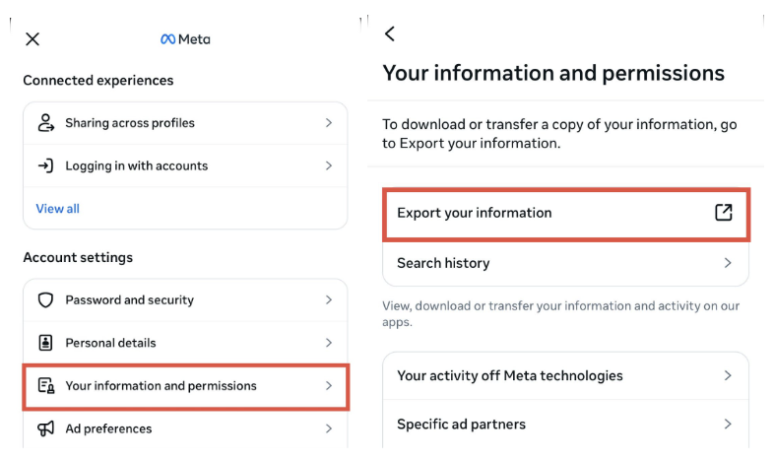This screenshot has height=461, width=774.
Task: Click the Logging in with accounts arrow icon
Action: pos(45,165)
